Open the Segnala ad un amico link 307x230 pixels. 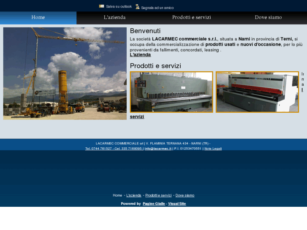(x=158, y=8)
